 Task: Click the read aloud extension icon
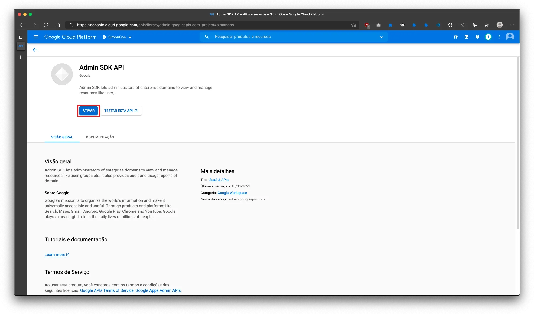click(x=438, y=25)
